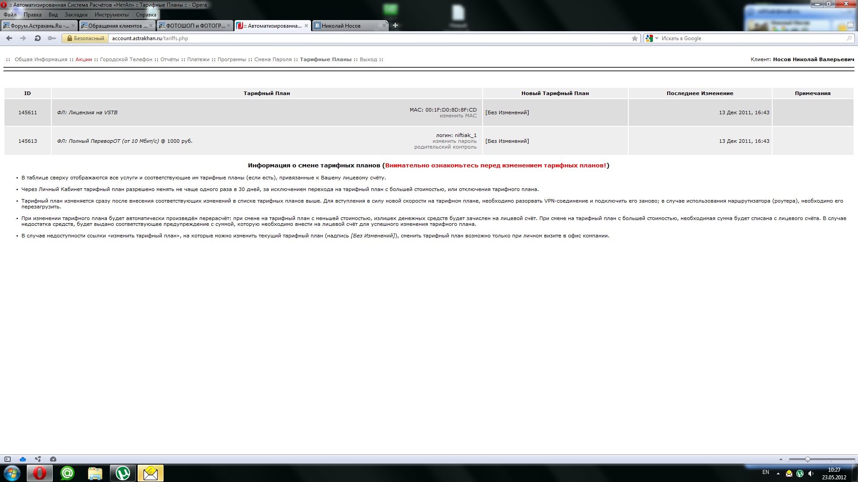This screenshot has height=482, width=858.
Task: Click the magnifier icon in the Google search box
Action: coord(849,38)
